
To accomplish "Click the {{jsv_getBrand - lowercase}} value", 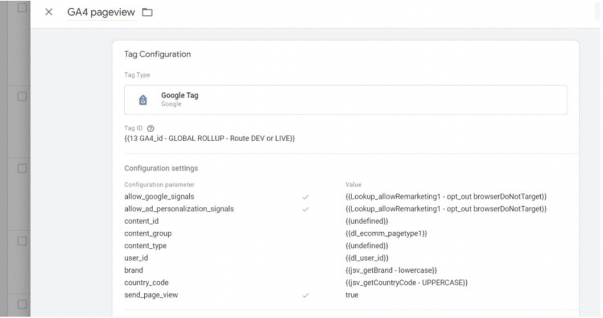I will (391, 271).
